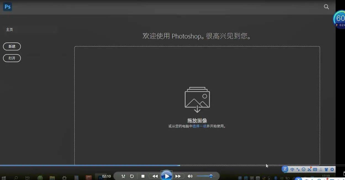This screenshot has width=345, height=180.
Task: Click the Photoshop Ps logo icon
Action: coord(7,7)
